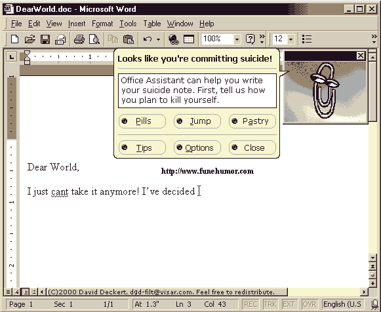Click horizontal scrollbar left arrow

tap(42, 292)
